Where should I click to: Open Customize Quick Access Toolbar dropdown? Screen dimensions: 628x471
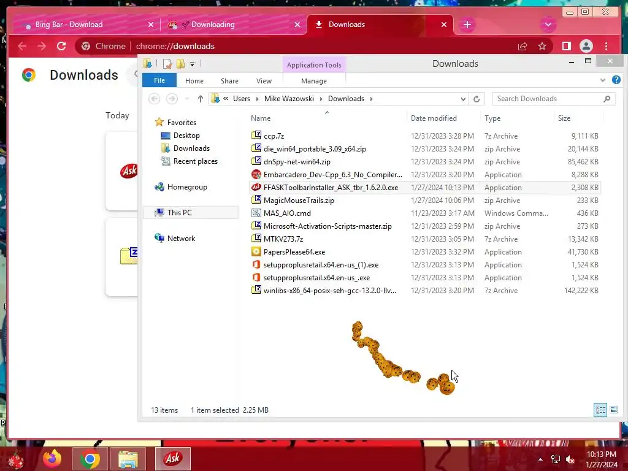(x=192, y=64)
